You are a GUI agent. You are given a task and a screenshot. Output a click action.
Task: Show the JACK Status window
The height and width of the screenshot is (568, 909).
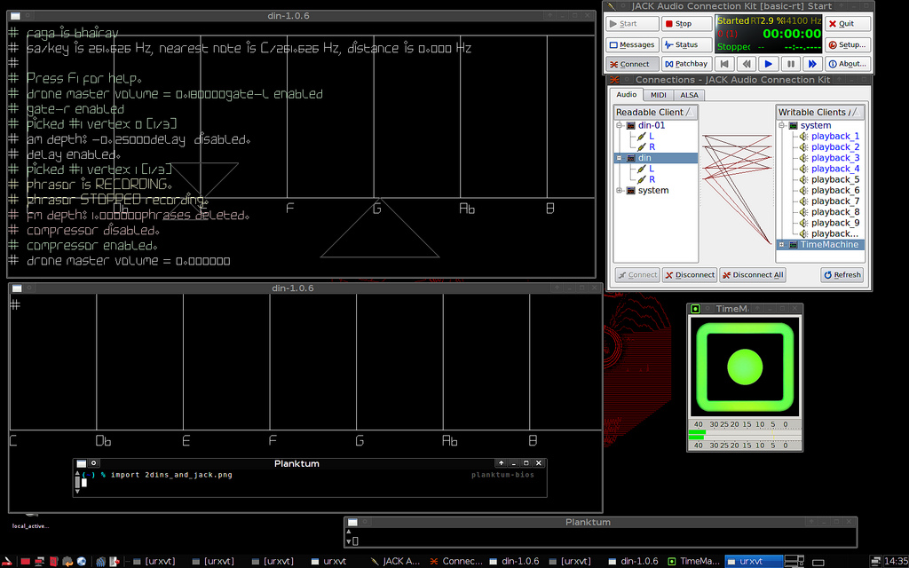[686, 44]
